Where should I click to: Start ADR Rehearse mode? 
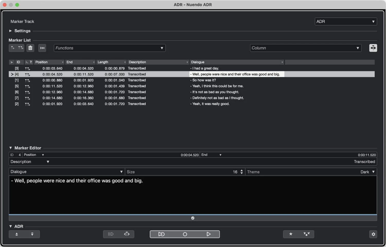pyautogui.click(x=161, y=234)
